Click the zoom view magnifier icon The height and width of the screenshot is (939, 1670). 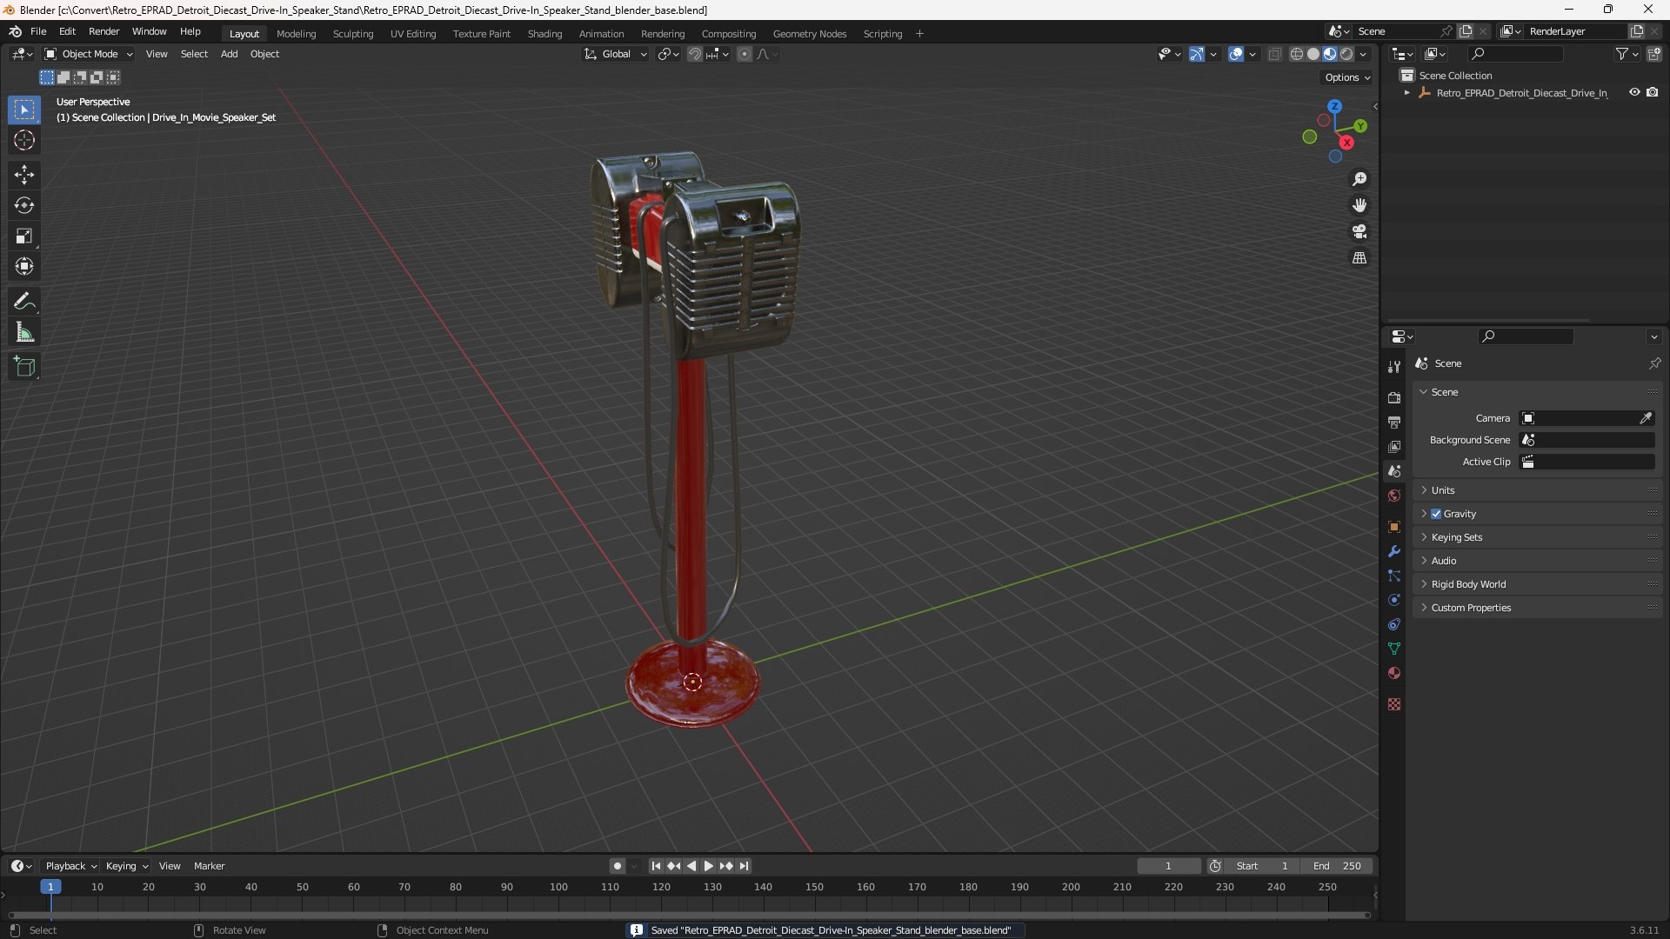(x=1359, y=179)
